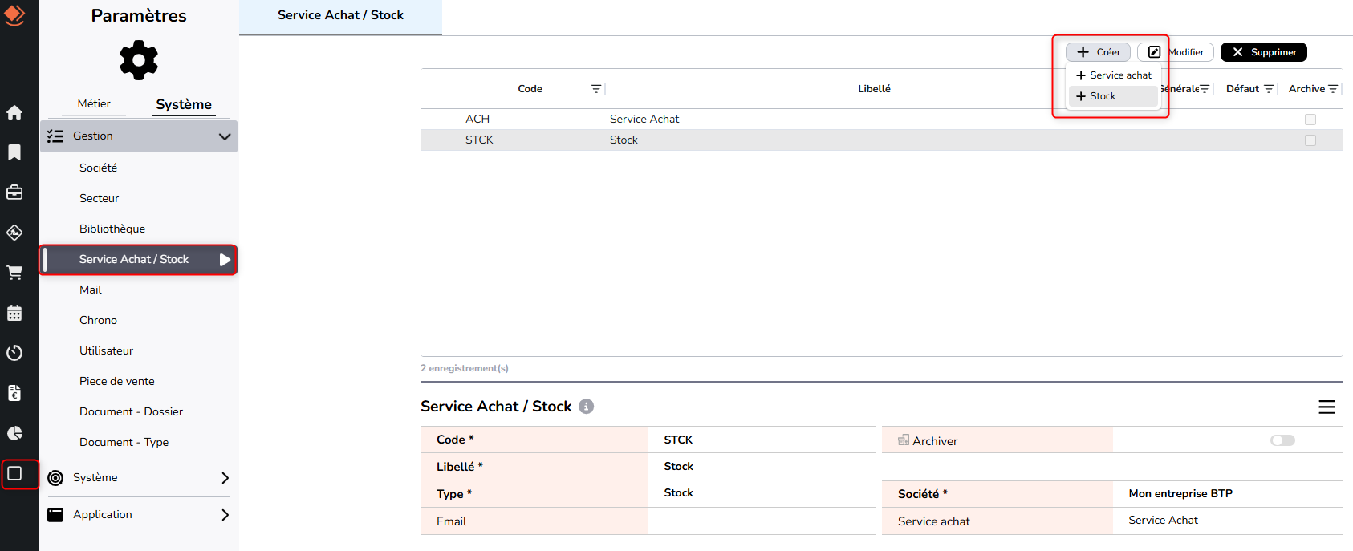Click the large Paramètres gear icon
The width and height of the screenshot is (1353, 551).
coord(139,60)
